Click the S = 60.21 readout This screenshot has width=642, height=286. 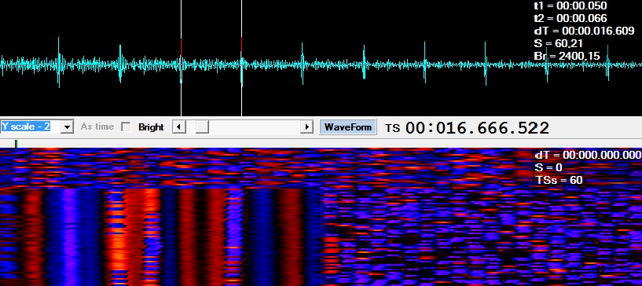pos(558,43)
